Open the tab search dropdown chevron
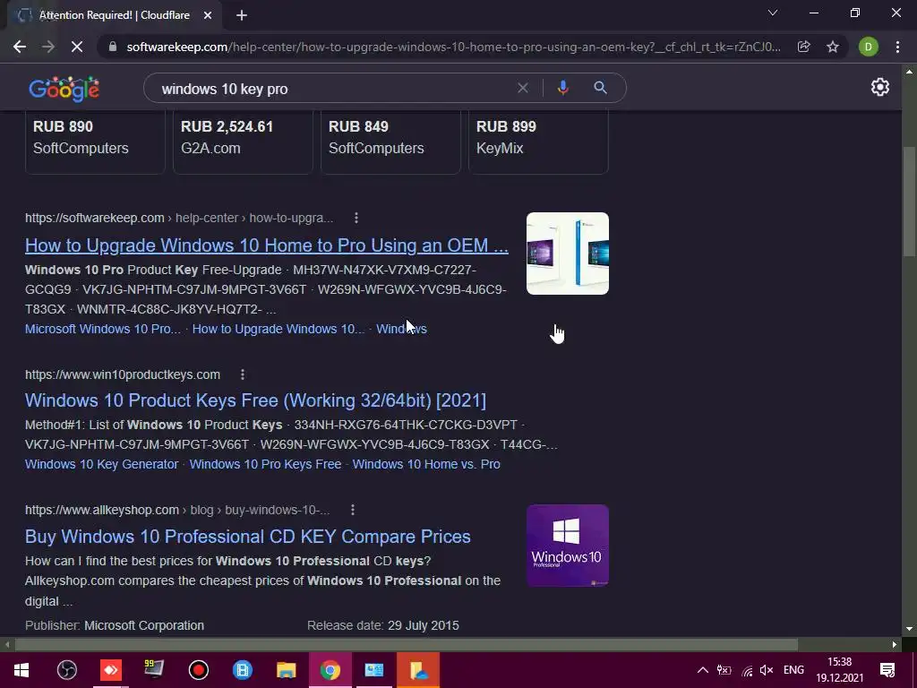The height and width of the screenshot is (688, 917). point(773,13)
